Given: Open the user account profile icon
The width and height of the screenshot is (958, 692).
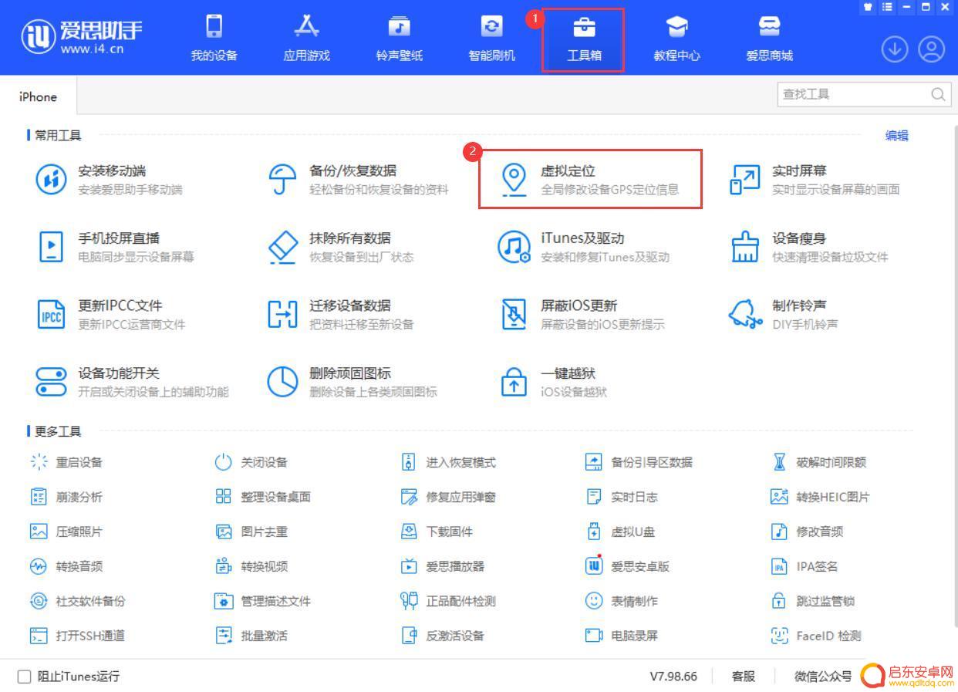Looking at the screenshot, I should click(932, 50).
